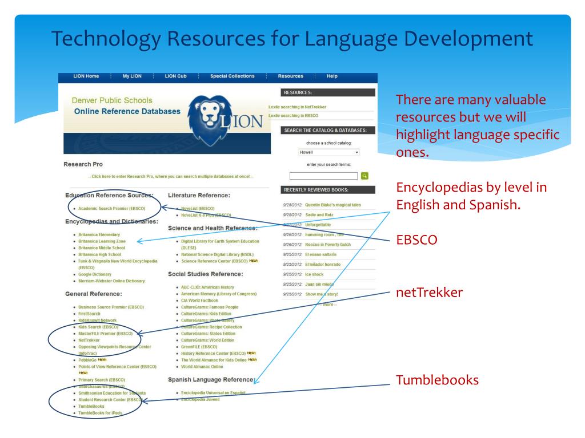Open Britannica High School link

coord(99,255)
